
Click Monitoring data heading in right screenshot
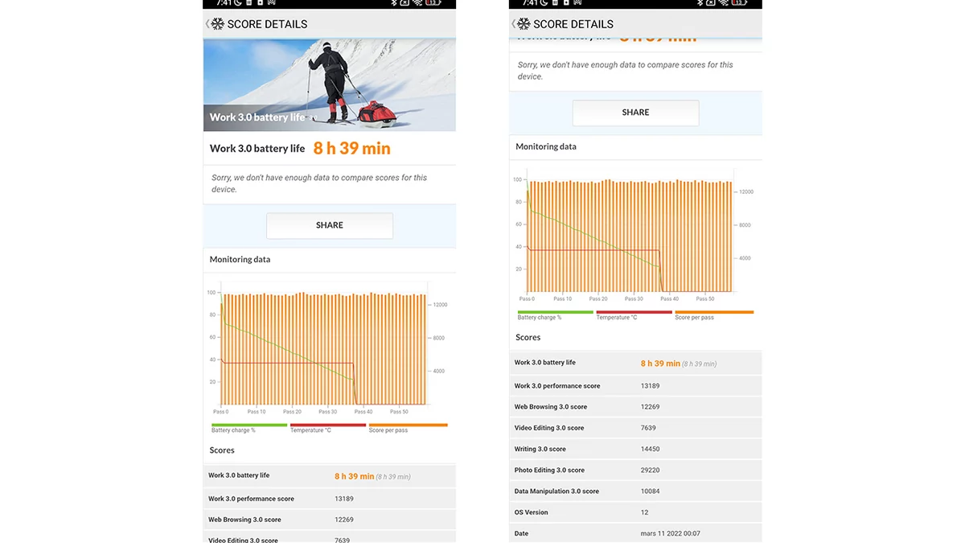click(x=546, y=147)
